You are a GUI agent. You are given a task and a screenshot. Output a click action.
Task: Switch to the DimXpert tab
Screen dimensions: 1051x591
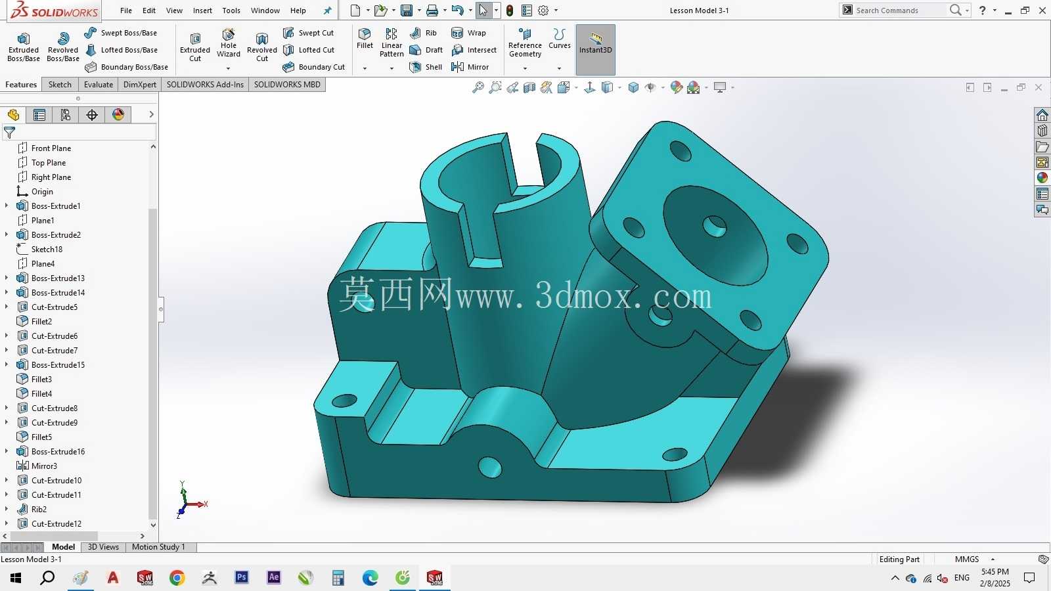(x=140, y=85)
